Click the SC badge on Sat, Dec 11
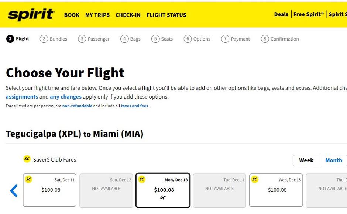This screenshot has width=347, height=214. pyautogui.click(x=28, y=179)
